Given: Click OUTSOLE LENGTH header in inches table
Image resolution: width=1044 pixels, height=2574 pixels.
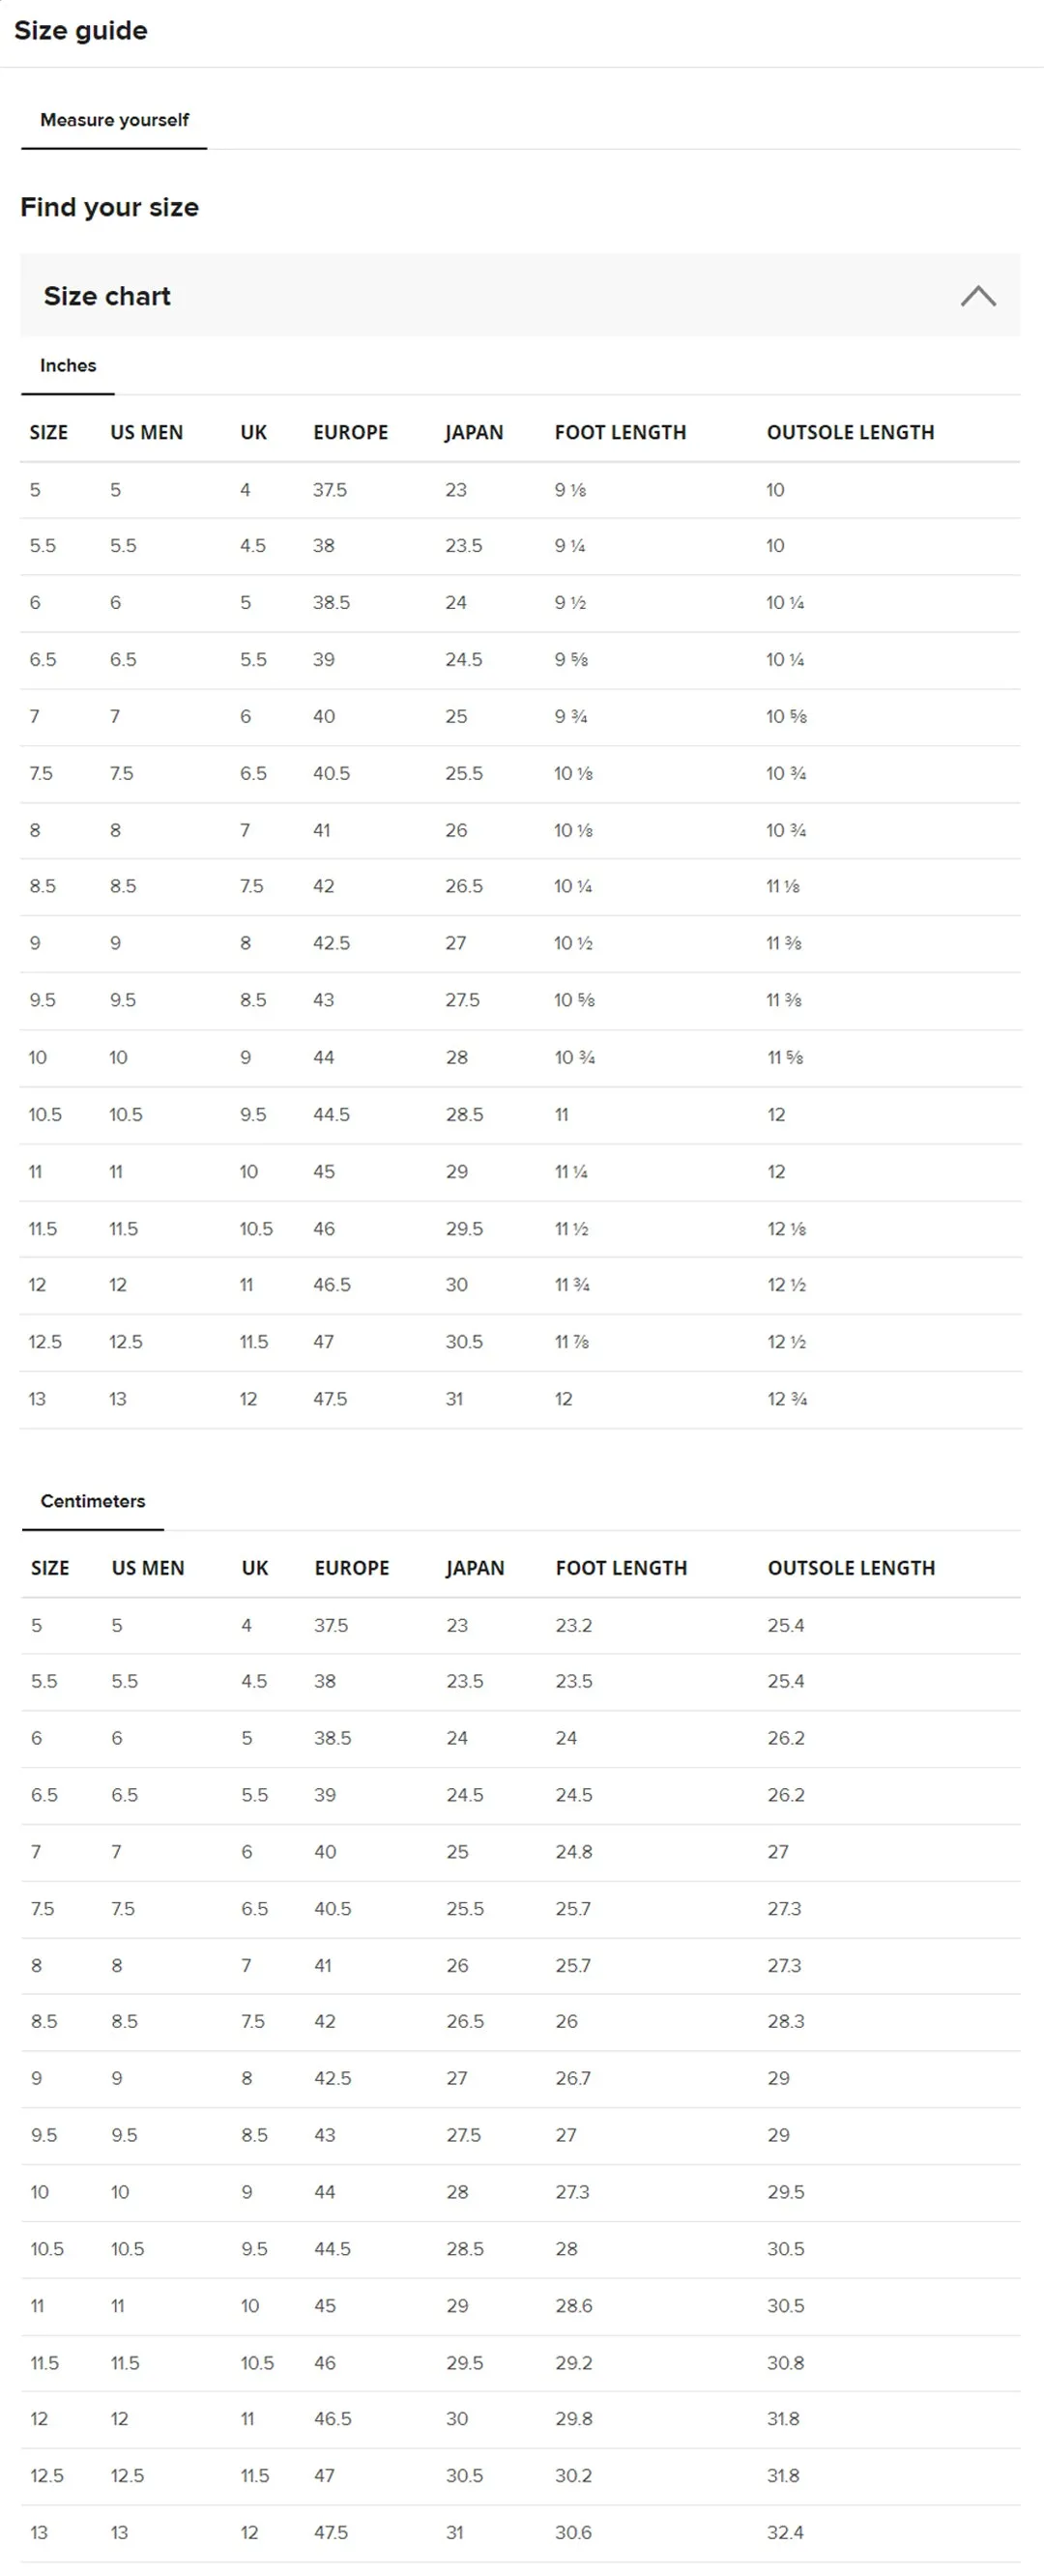Looking at the screenshot, I should 851,433.
